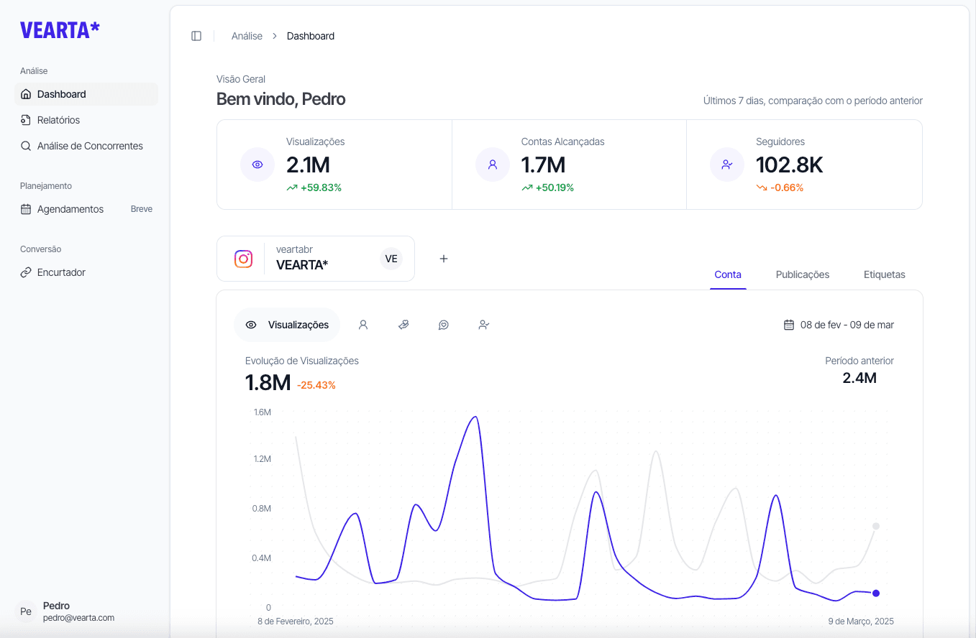Open Relatórios in the sidebar
This screenshot has width=976, height=638.
58,120
